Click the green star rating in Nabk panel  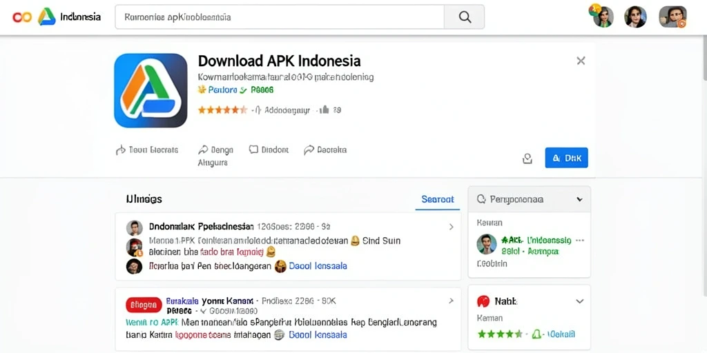click(500, 334)
